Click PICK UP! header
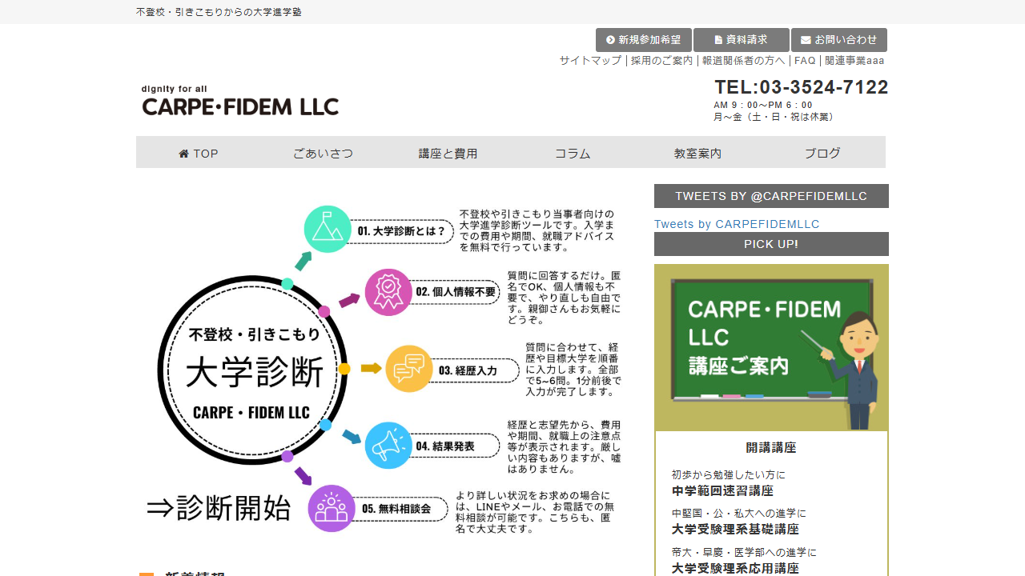 tap(771, 244)
